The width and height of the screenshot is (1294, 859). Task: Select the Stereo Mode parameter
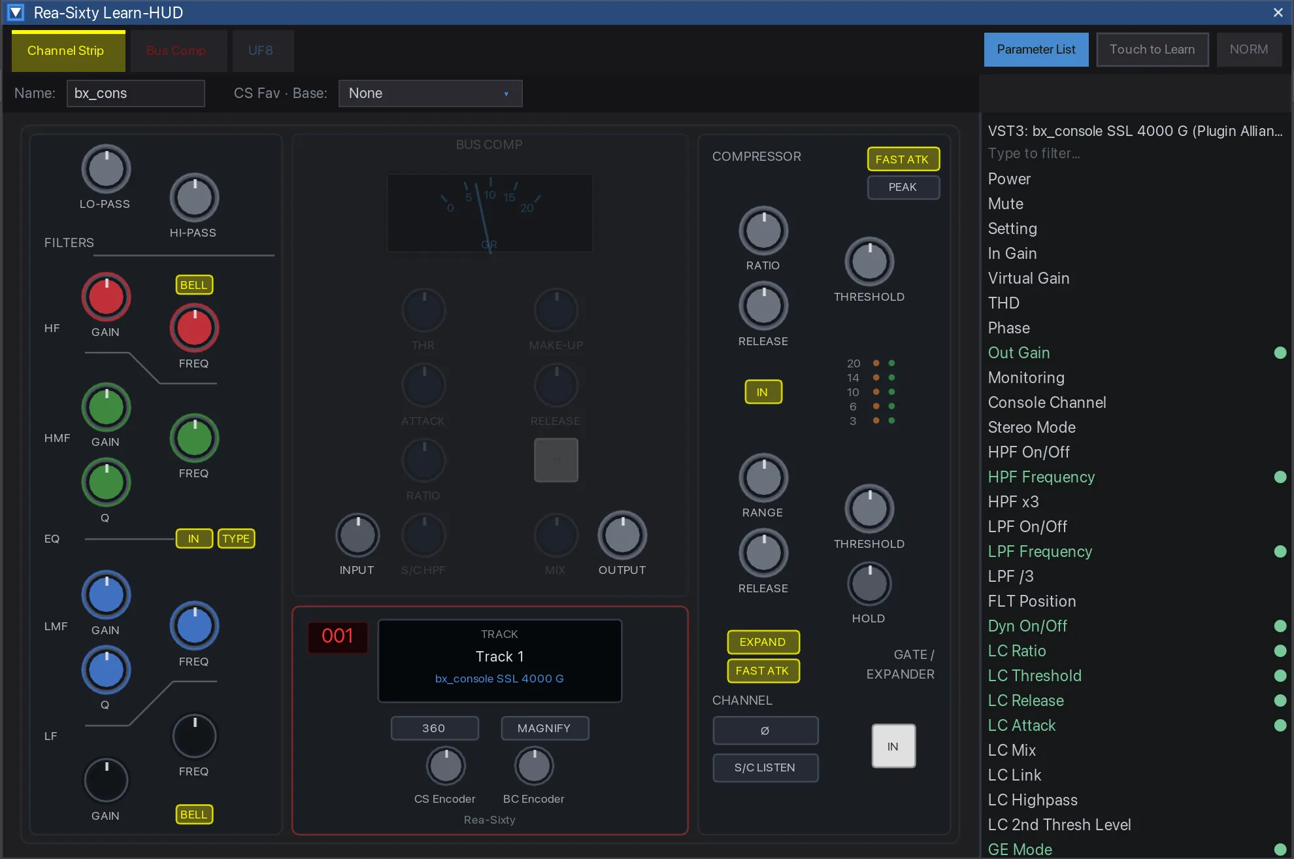pos(1135,428)
